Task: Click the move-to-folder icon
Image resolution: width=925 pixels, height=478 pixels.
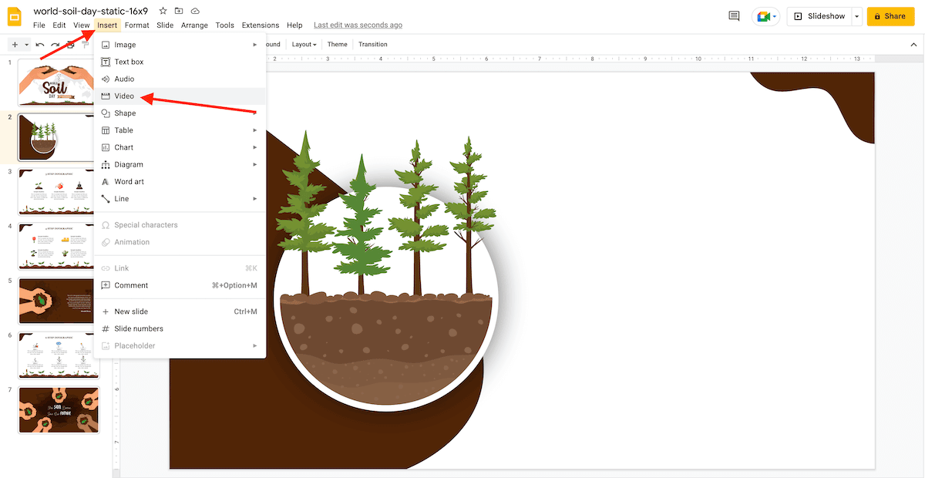Action: click(179, 11)
